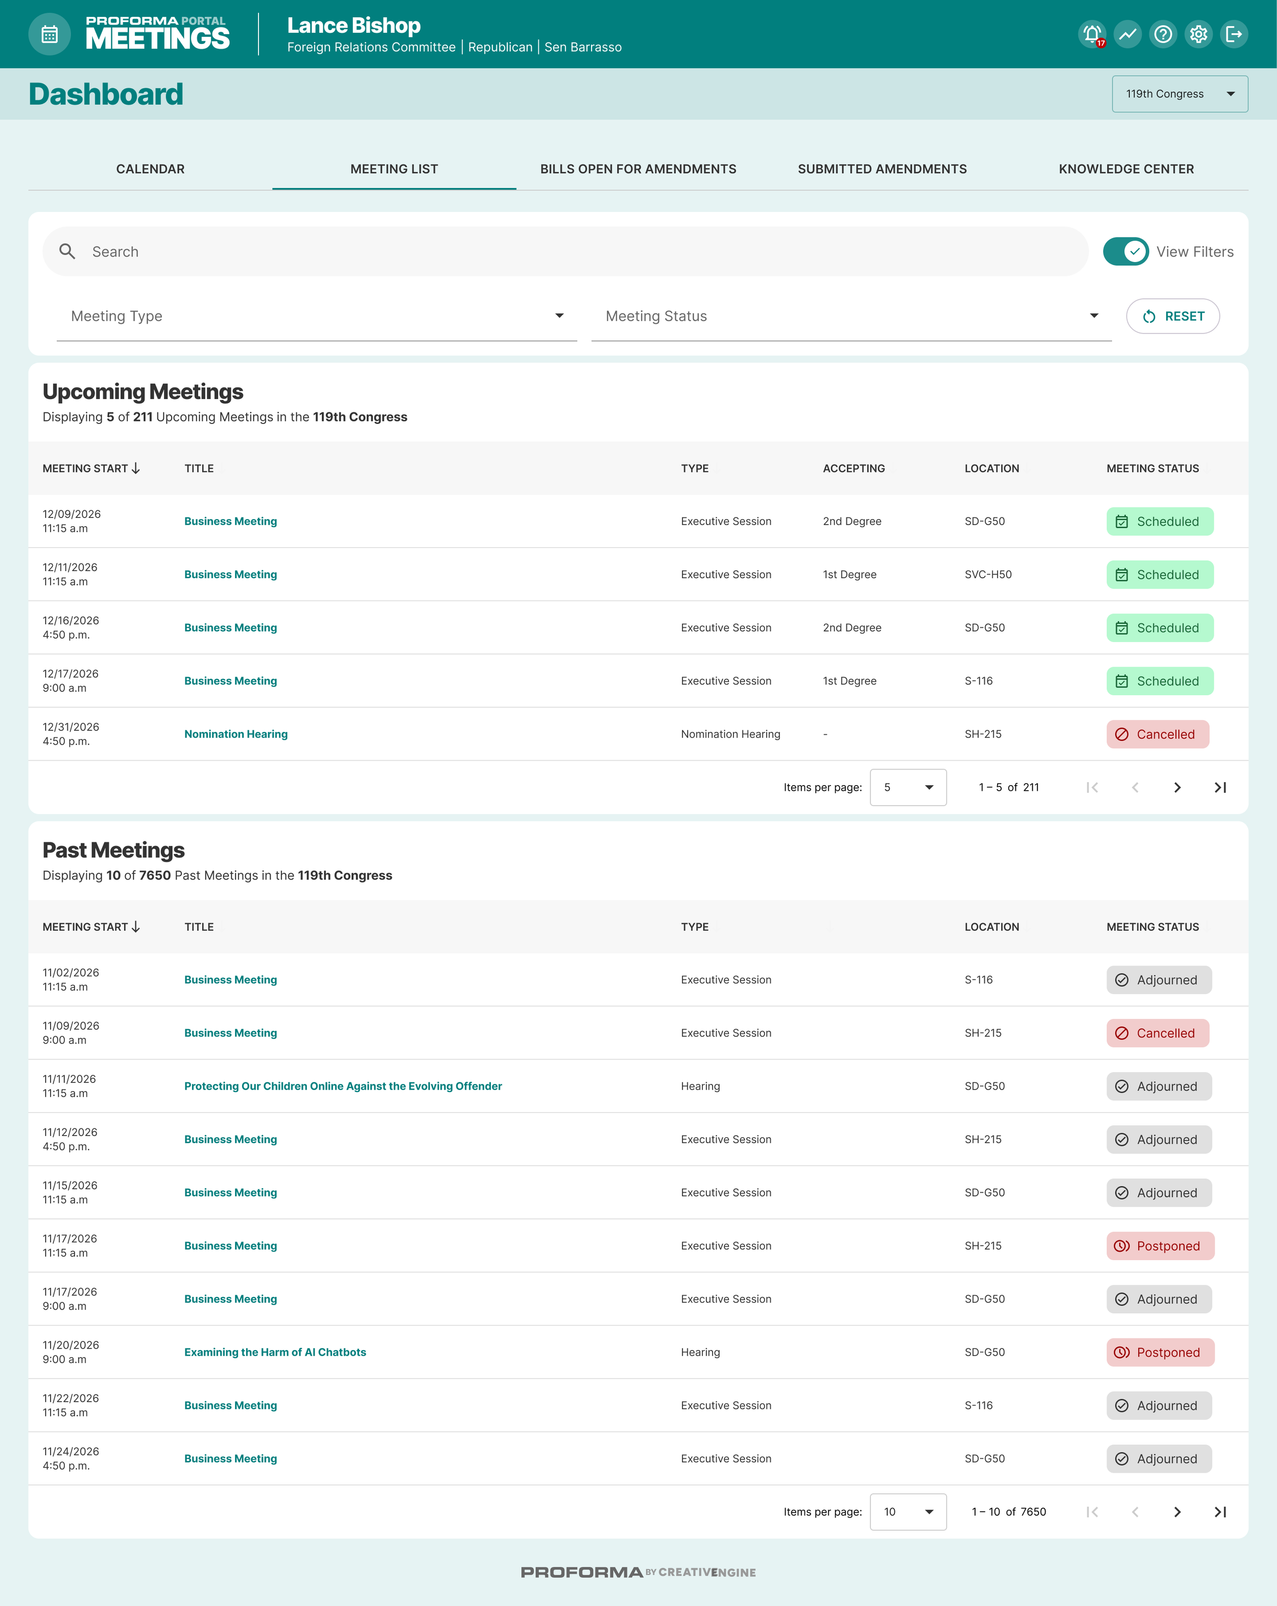Open the notifications bell icon
This screenshot has height=1606, width=1277.
(x=1092, y=34)
